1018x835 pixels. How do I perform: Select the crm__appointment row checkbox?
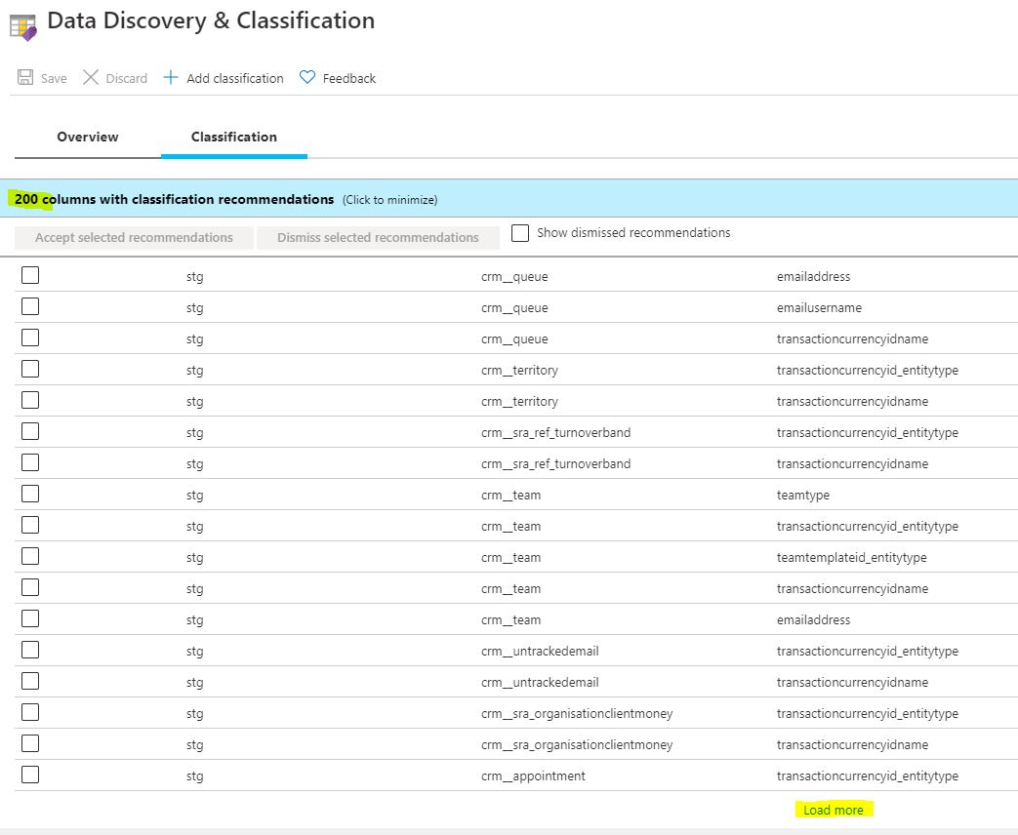[29, 775]
